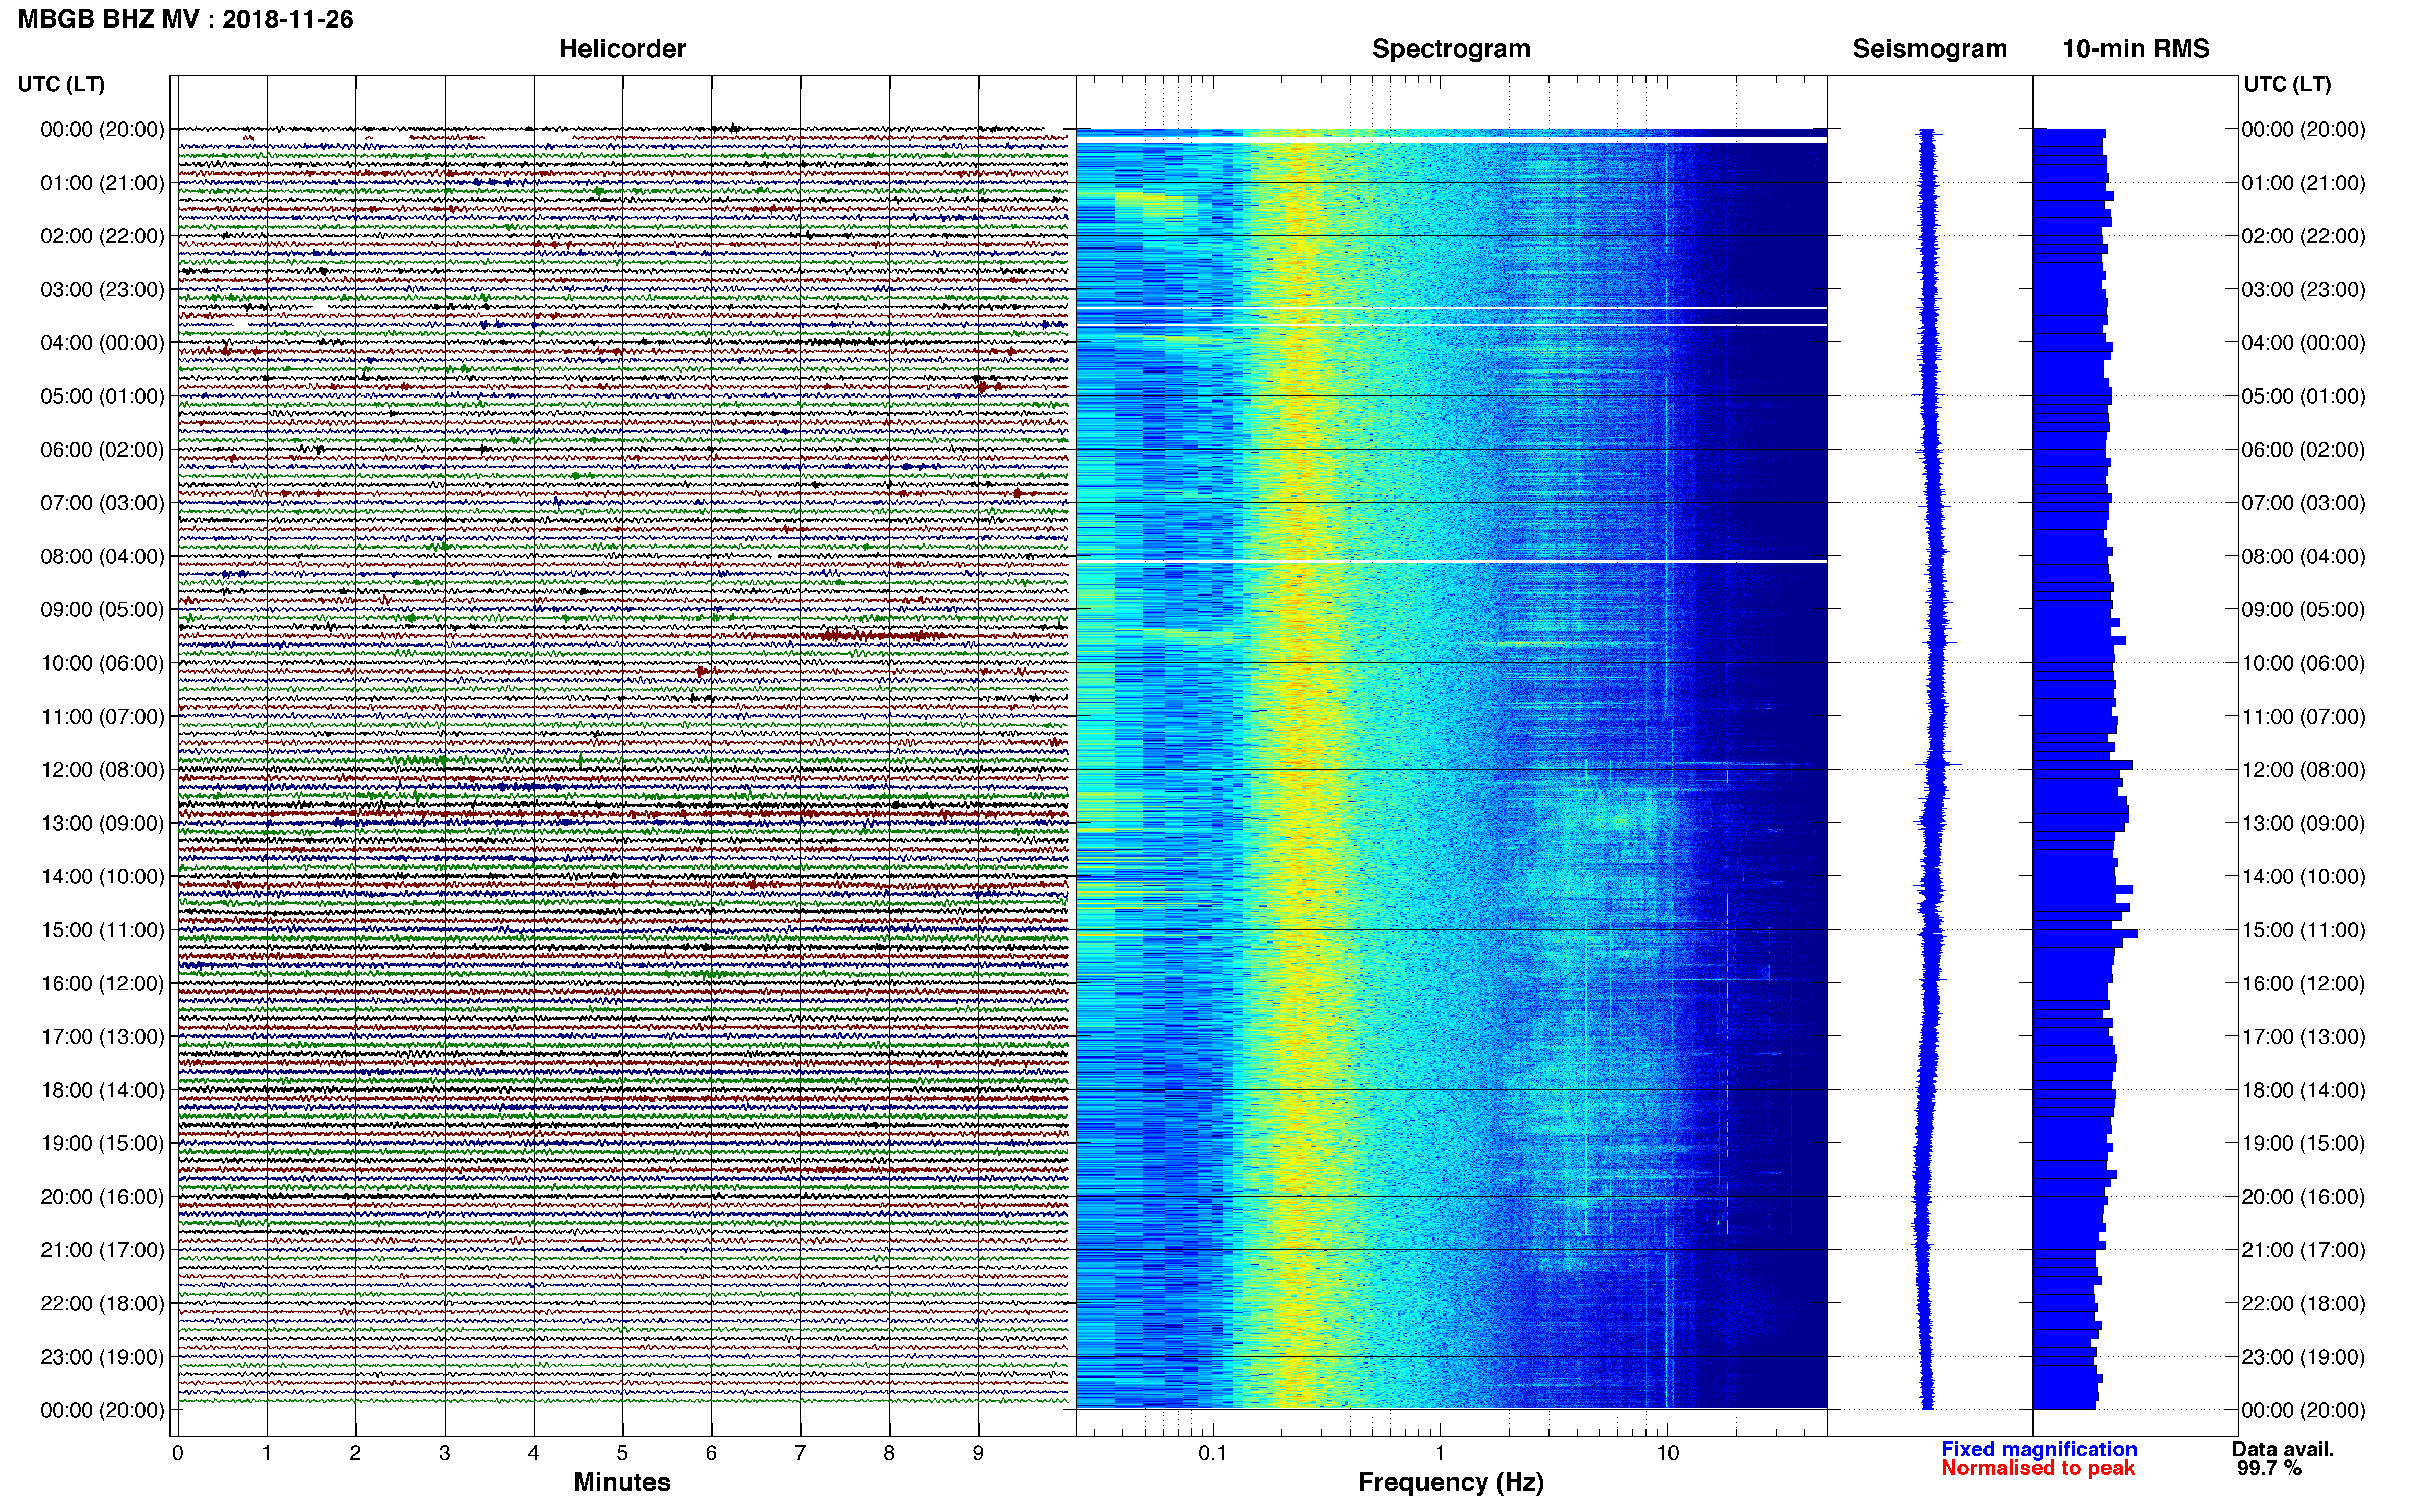Click minute tick label 5 on the helicorder axis
Image resolution: width=2420 pixels, height=1512 pixels.
(622, 1454)
